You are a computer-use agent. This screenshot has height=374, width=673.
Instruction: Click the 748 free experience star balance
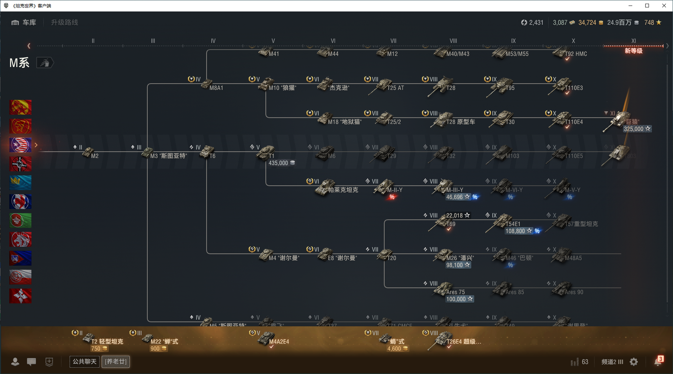pyautogui.click(x=653, y=23)
